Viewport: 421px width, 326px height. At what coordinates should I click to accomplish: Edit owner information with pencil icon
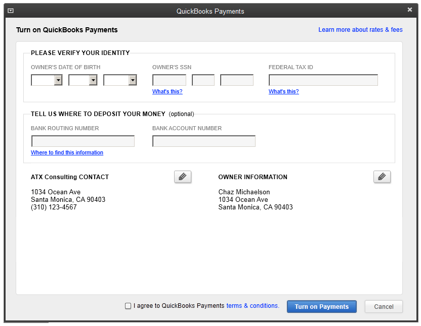coord(382,177)
